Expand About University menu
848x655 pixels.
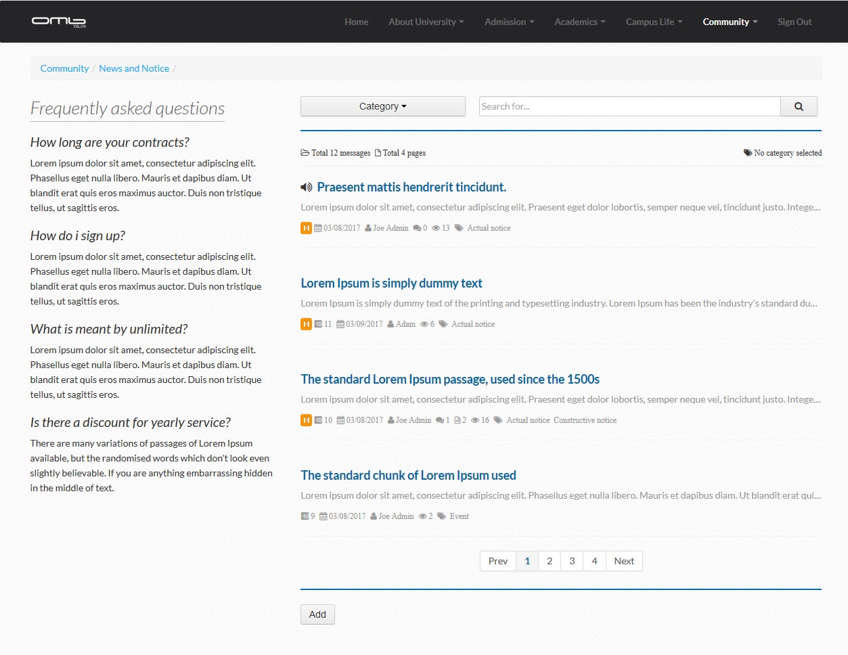pos(426,22)
